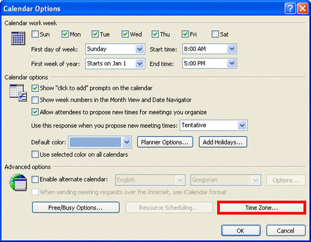Viewport: 311px width, 242px height.
Task: Close the Calendar Options dialog
Action: [x=303, y=9]
